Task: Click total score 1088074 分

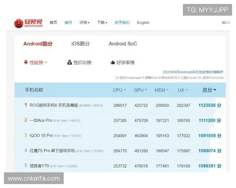Action: (210, 151)
